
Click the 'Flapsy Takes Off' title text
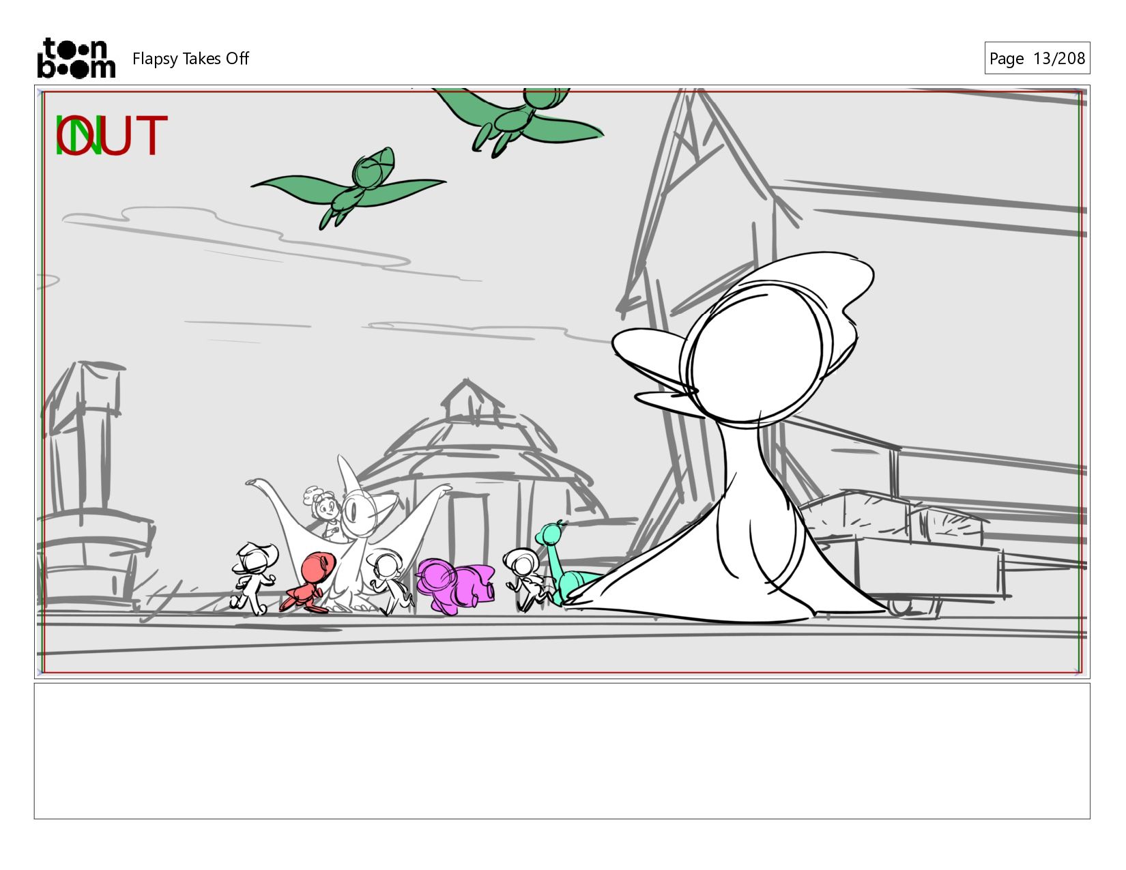(x=190, y=59)
